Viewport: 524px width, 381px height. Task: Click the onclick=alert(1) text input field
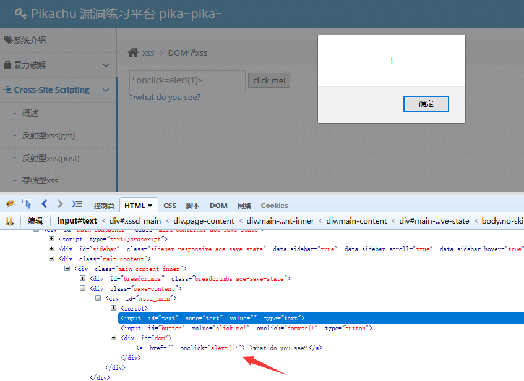click(x=187, y=81)
